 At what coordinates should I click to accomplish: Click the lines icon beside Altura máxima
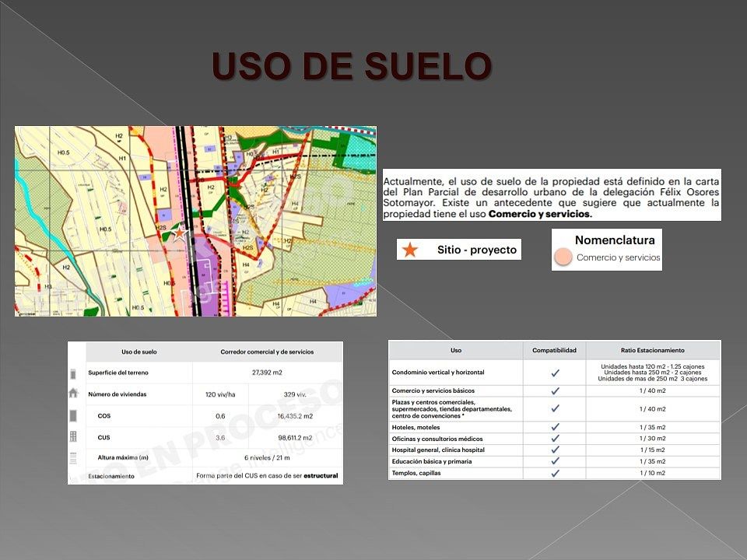coord(74,457)
